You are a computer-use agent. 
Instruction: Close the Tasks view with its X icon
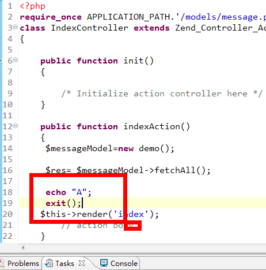pyautogui.click(x=82, y=263)
